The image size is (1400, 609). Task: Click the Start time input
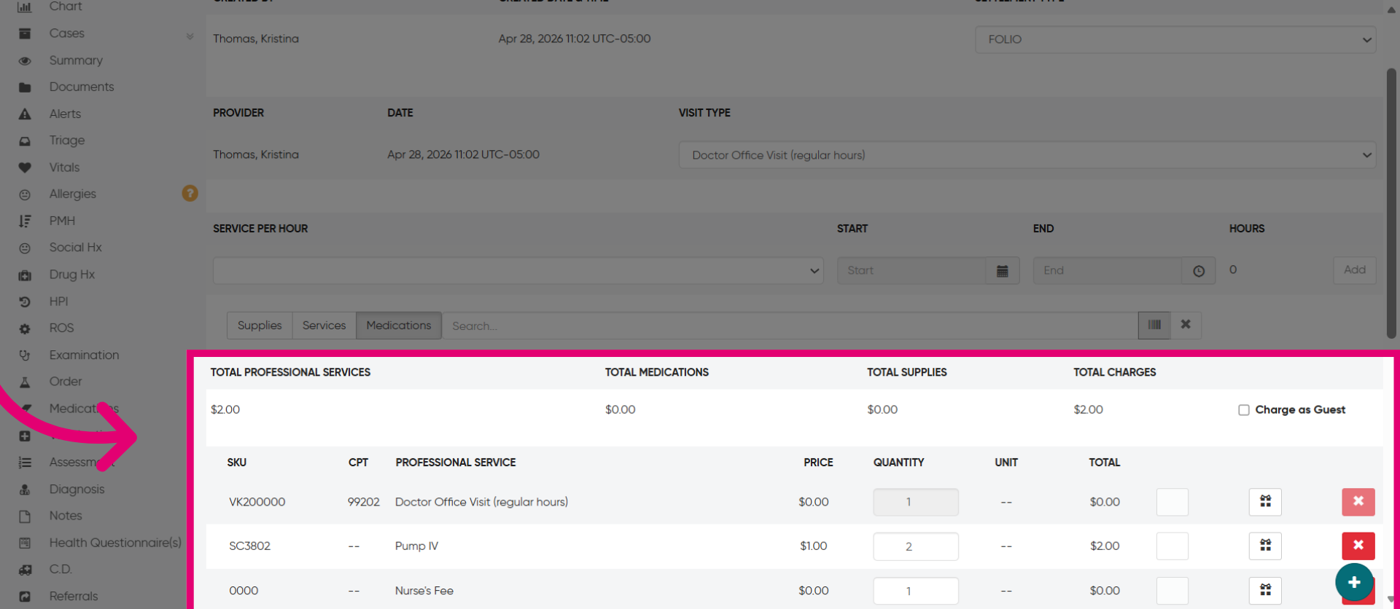pos(911,271)
